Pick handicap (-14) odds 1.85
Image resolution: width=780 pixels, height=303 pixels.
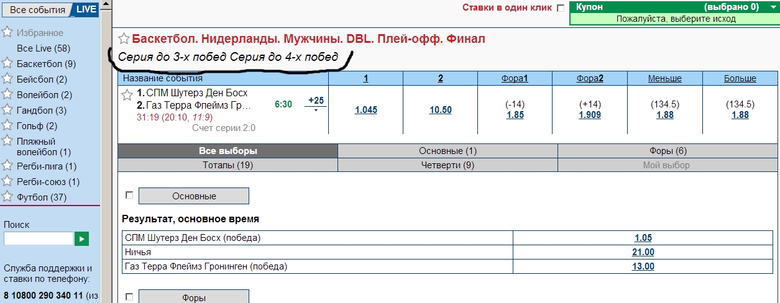[x=515, y=115]
